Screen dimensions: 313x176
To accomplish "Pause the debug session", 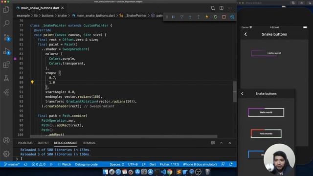I will coord(173,17).
